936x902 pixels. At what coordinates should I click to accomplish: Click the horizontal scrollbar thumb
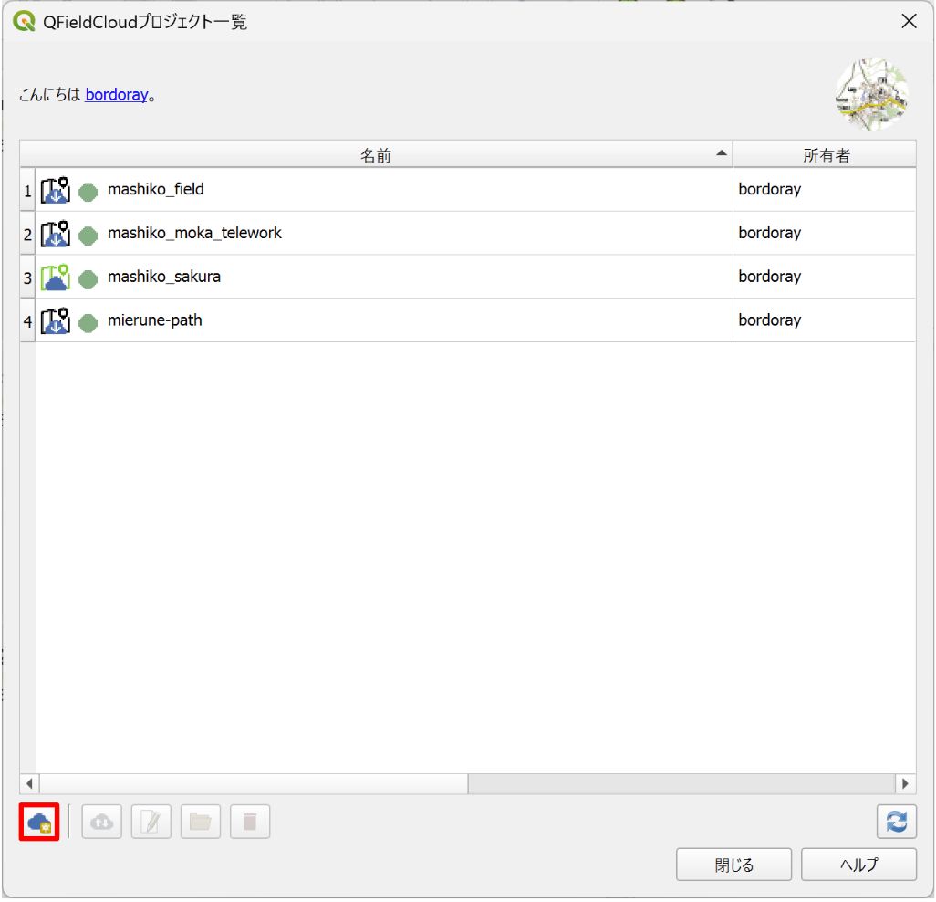tap(254, 784)
